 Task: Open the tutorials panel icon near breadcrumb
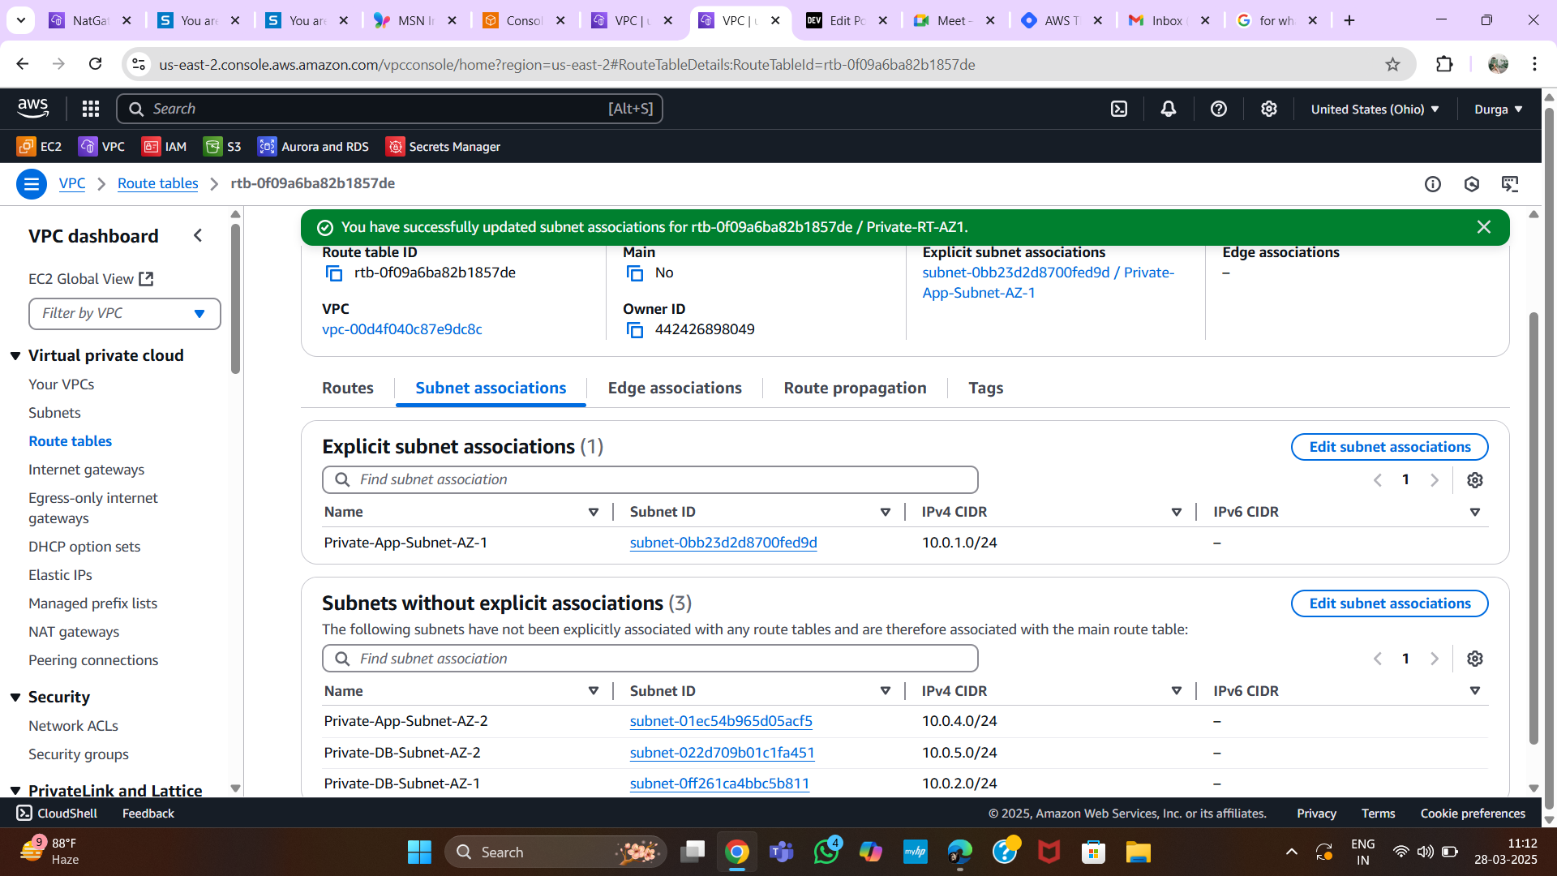[1510, 184]
